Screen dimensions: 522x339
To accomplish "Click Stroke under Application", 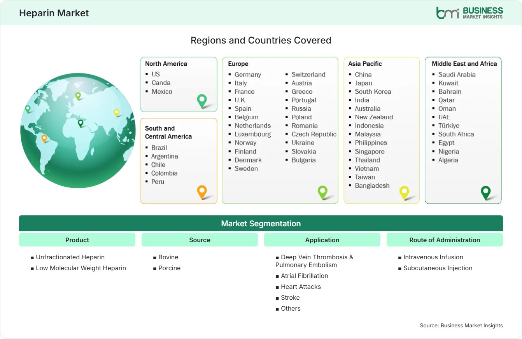I will 290,297.
